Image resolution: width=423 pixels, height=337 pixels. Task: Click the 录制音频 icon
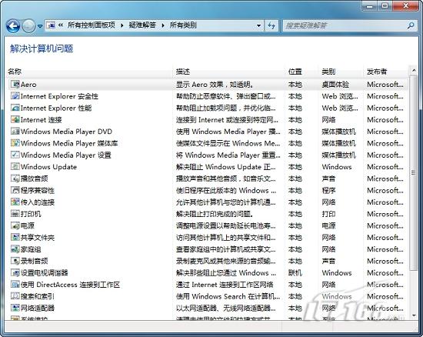(15, 261)
